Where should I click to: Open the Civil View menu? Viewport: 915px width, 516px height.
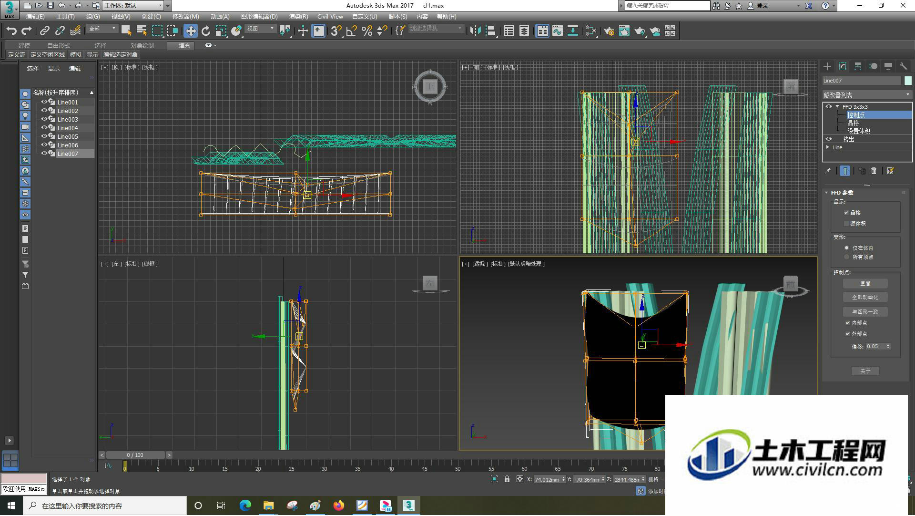pos(330,16)
